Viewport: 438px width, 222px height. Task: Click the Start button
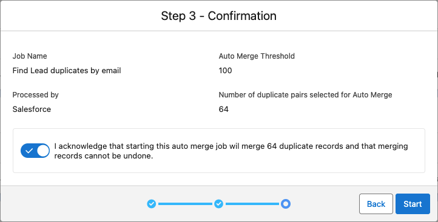[x=413, y=204]
